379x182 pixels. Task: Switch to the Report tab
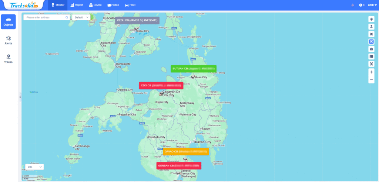(77, 5)
